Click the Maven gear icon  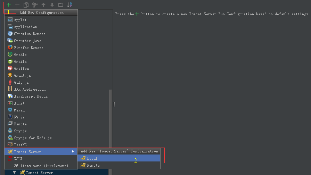tap(10, 110)
